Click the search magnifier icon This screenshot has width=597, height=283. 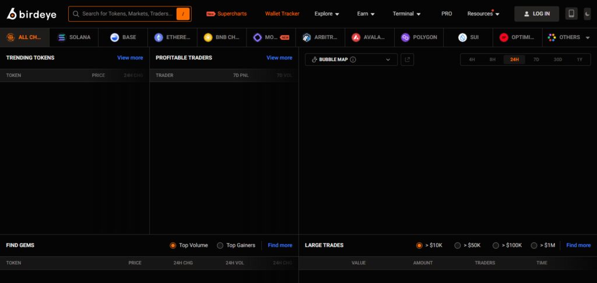pos(76,13)
